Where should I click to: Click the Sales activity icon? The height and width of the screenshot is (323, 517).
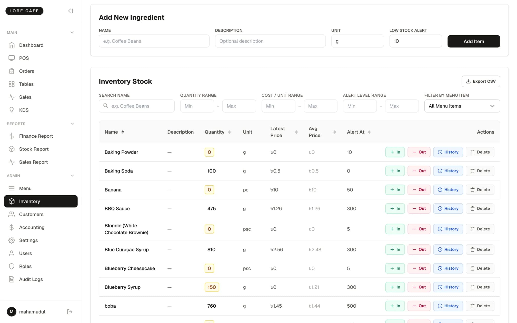coord(12,97)
